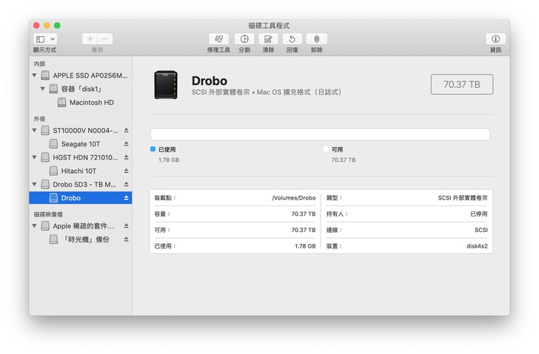This screenshot has width=539, height=354.
Task: Collapse the APPLE SSD AP0256M disk tree
Action: (35, 75)
